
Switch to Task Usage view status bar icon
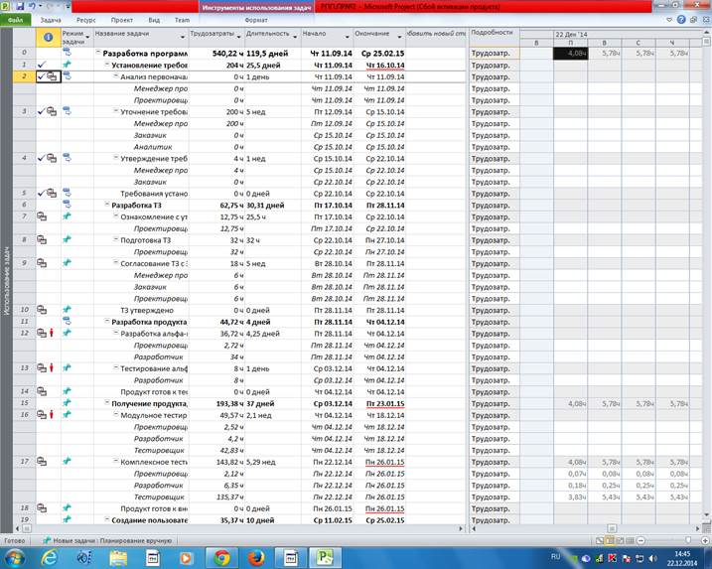pyautogui.click(x=610, y=540)
